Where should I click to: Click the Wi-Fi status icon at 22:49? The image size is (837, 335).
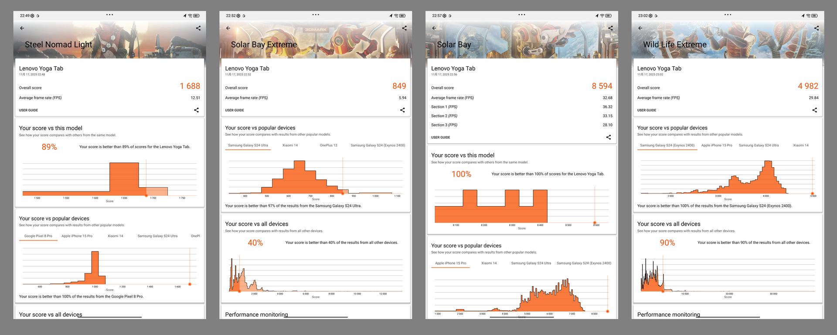click(x=190, y=16)
